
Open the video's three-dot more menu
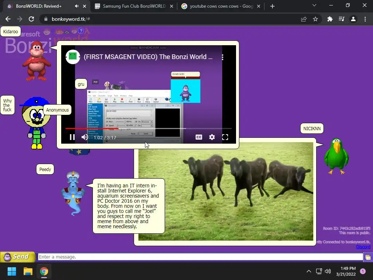[x=223, y=57]
